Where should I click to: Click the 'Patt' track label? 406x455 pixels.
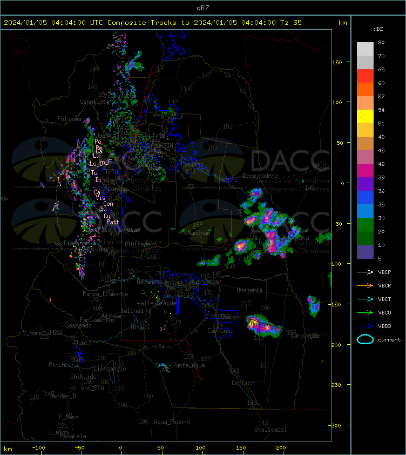(113, 222)
